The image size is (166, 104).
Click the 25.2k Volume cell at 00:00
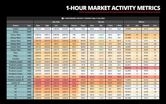click(x=74, y=89)
